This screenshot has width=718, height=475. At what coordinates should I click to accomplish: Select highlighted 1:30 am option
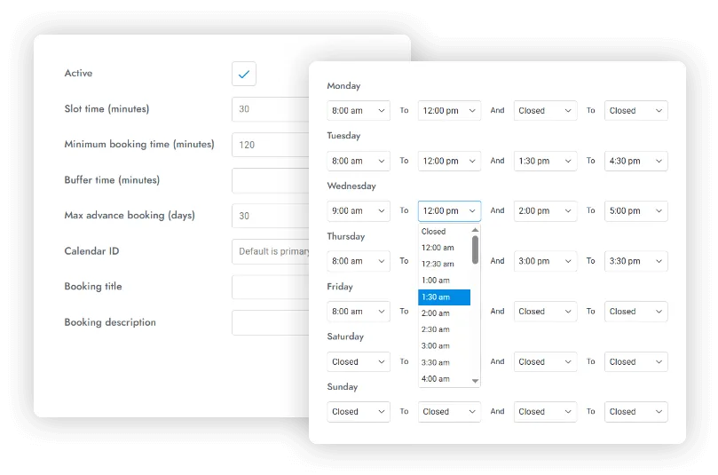click(444, 297)
